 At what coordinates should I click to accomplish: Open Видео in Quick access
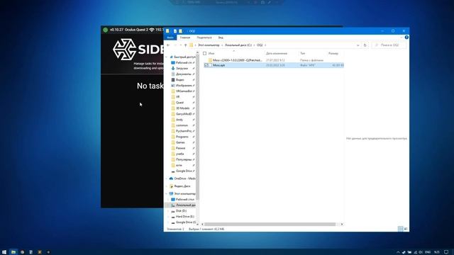tap(179, 80)
